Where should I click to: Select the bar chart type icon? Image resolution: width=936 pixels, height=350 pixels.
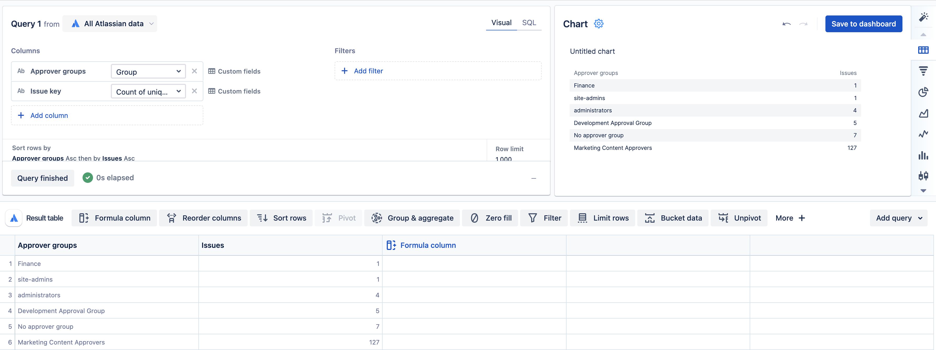pyautogui.click(x=923, y=156)
